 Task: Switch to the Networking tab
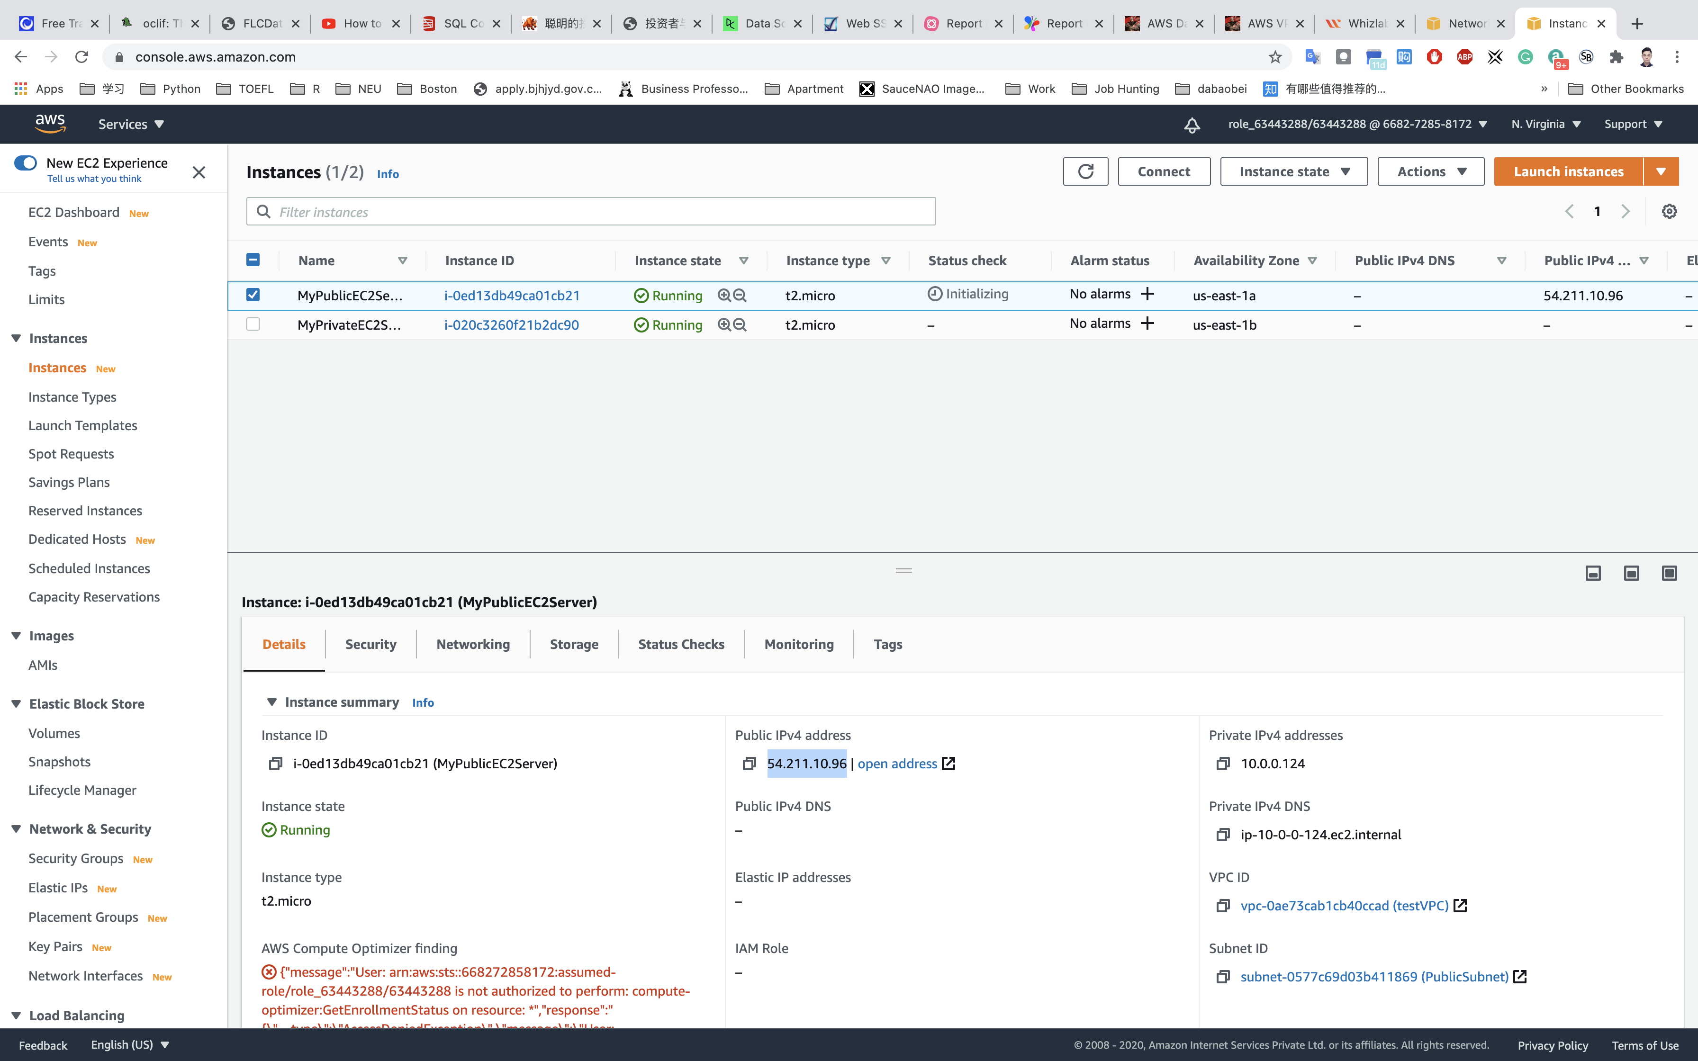pos(473,644)
